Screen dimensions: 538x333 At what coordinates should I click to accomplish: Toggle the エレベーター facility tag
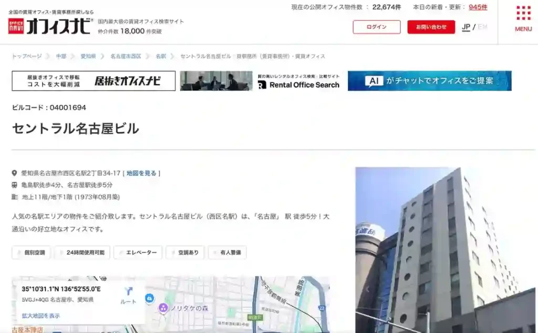[138, 252]
